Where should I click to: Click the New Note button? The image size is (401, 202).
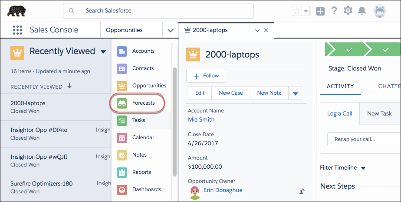[x=270, y=93]
